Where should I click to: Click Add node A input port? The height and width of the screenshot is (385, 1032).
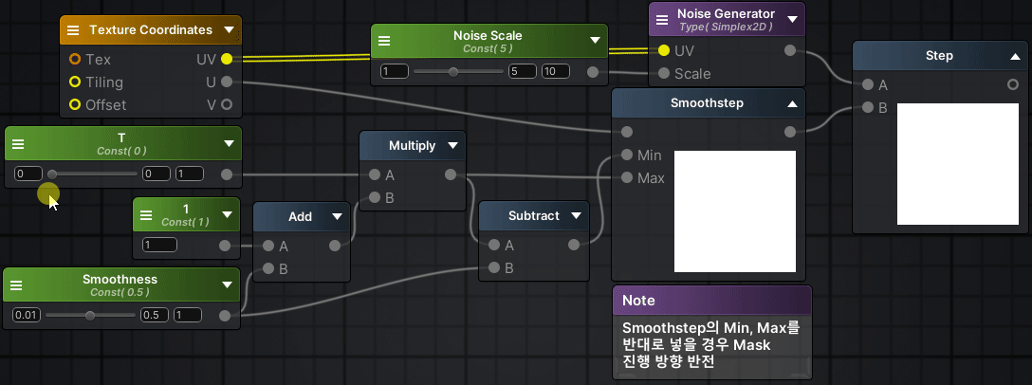(267, 247)
